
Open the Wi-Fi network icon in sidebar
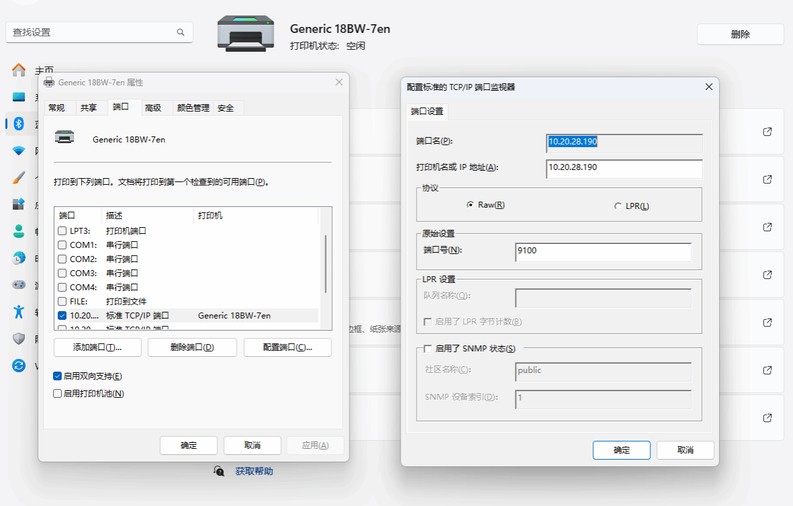coord(19,151)
